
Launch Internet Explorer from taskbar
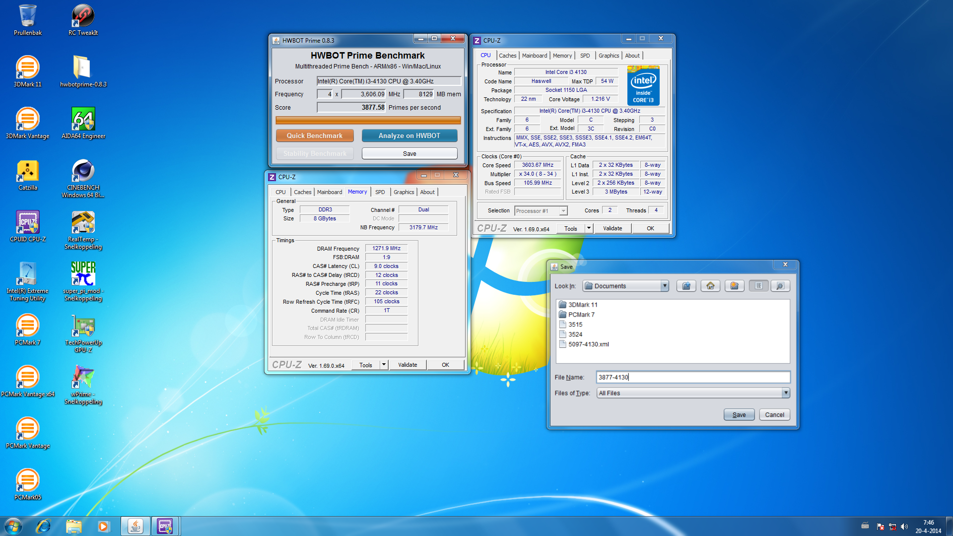(44, 526)
